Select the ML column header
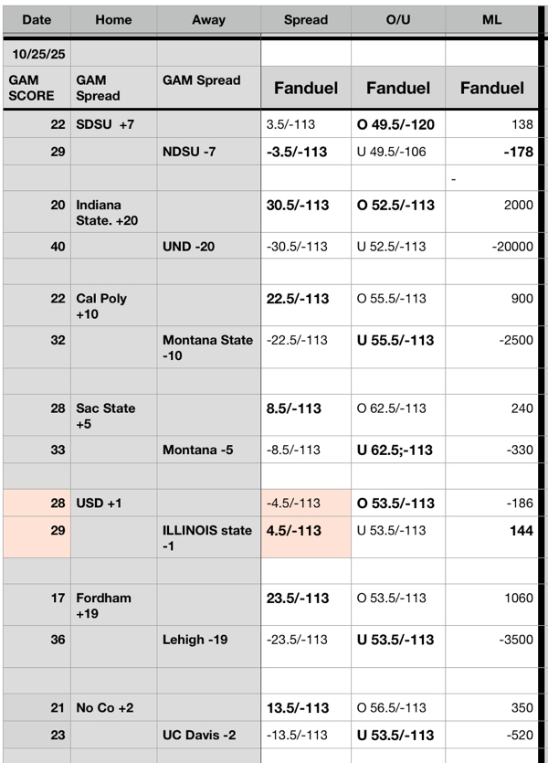Image resolution: width=548 pixels, height=763 pixels. (x=496, y=19)
